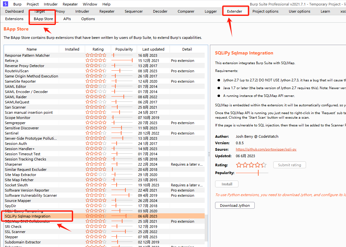Select the SAML Raider extension
The image size is (346, 247).
(104, 97)
